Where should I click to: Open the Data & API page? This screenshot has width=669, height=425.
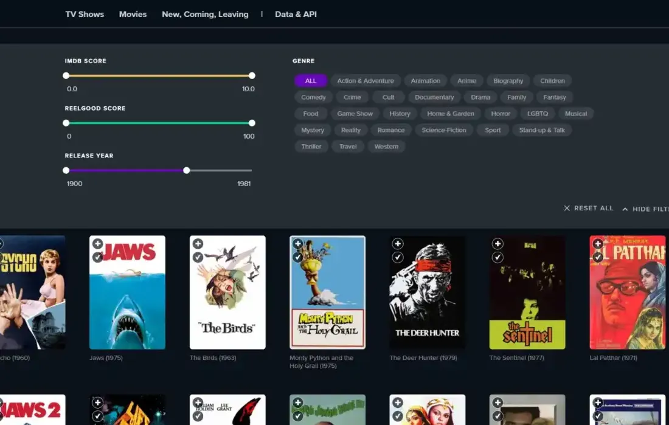click(296, 14)
